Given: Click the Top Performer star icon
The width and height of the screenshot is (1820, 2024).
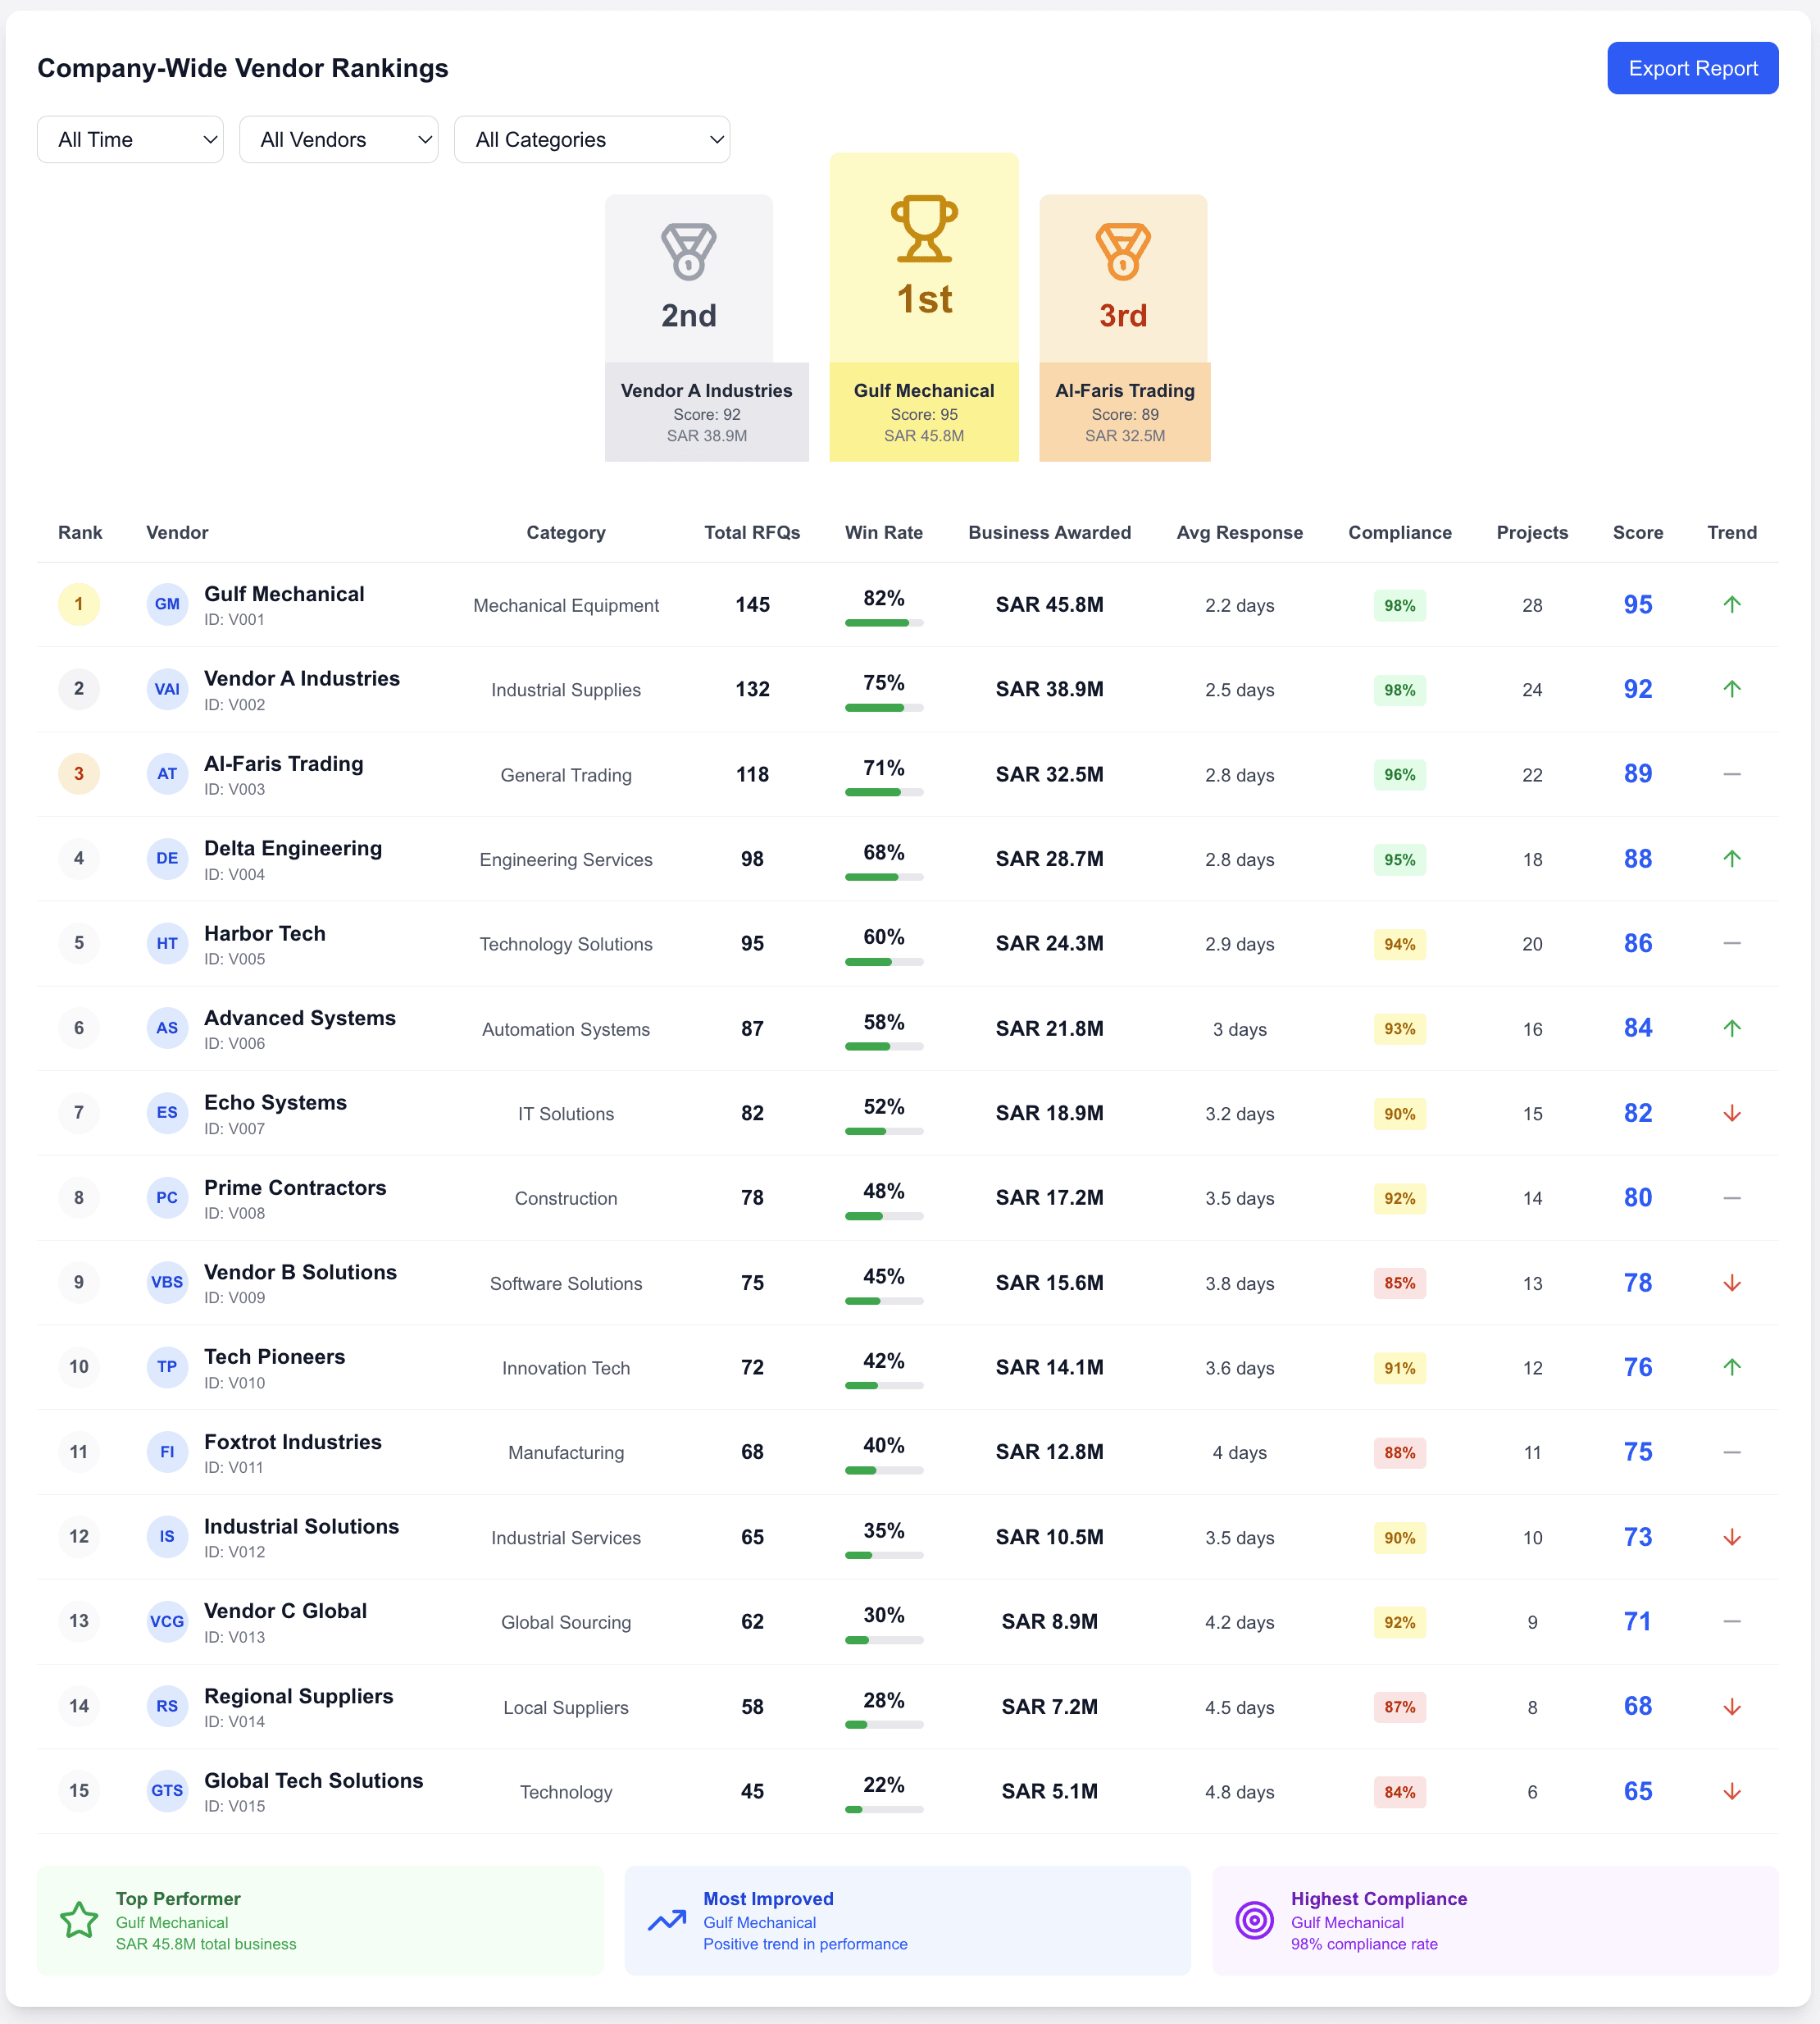Looking at the screenshot, I should [79, 1920].
